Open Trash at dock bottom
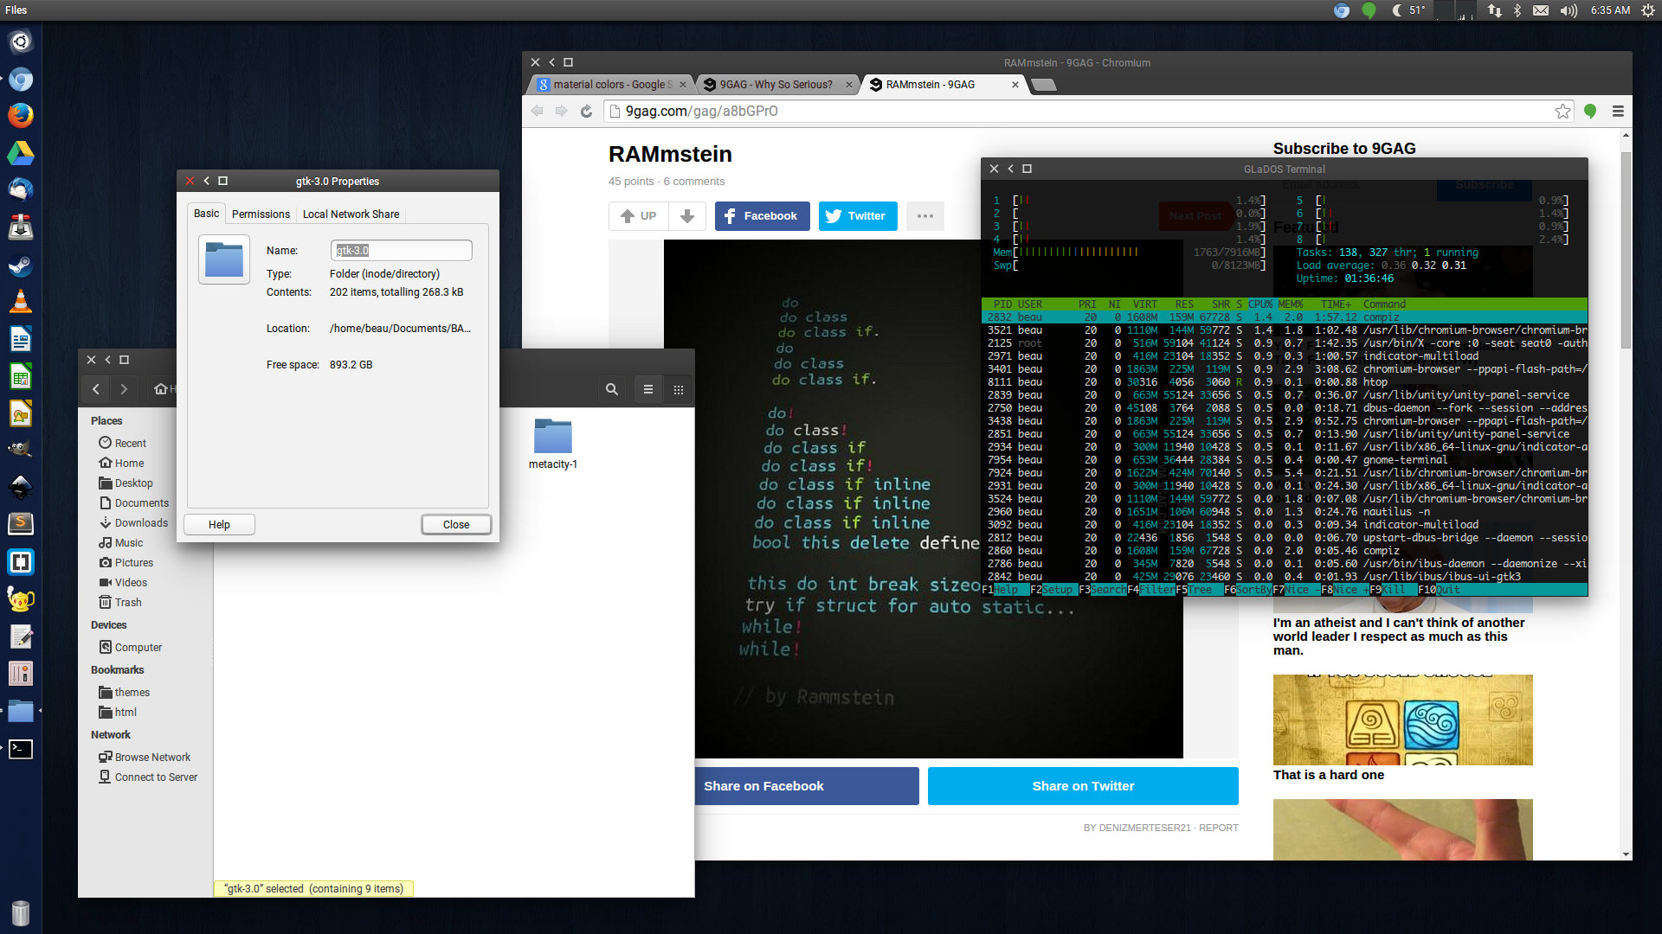The height and width of the screenshot is (934, 1662). pos(21,912)
